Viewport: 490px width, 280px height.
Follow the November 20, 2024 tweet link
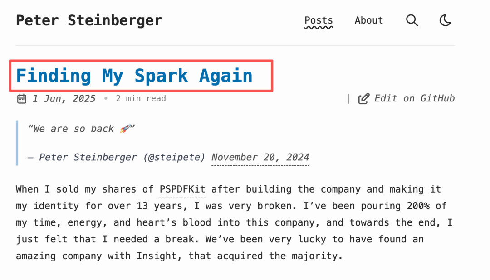[260, 157]
